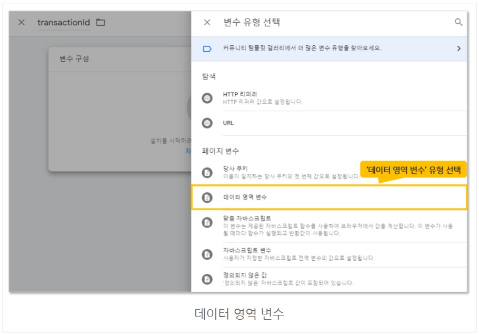
Task: Select the 맞춤 자바스크립트 variable type
Action: [x=329, y=226]
